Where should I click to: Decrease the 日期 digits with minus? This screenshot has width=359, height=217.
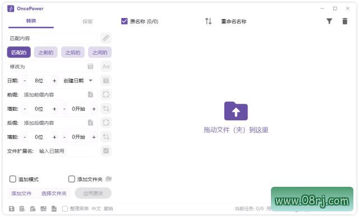point(25,81)
